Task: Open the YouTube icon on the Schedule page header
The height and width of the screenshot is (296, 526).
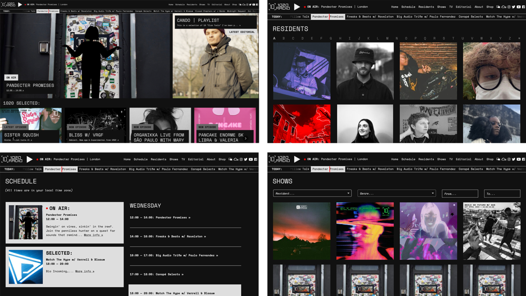Action: [251, 159]
